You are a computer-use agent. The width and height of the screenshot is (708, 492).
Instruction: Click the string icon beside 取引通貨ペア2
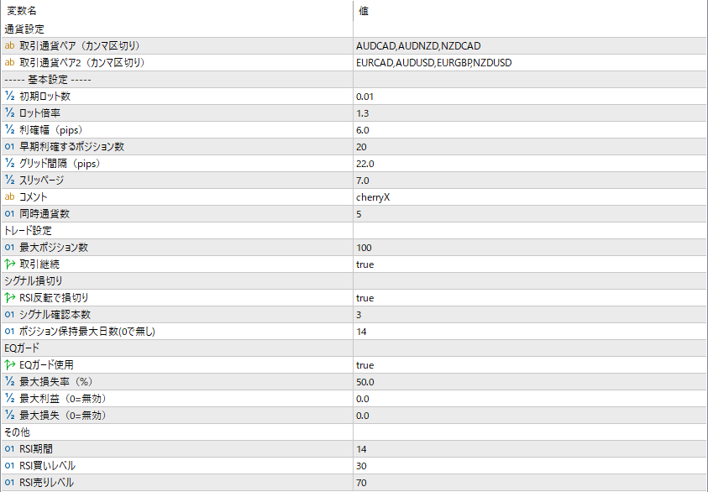[10, 62]
